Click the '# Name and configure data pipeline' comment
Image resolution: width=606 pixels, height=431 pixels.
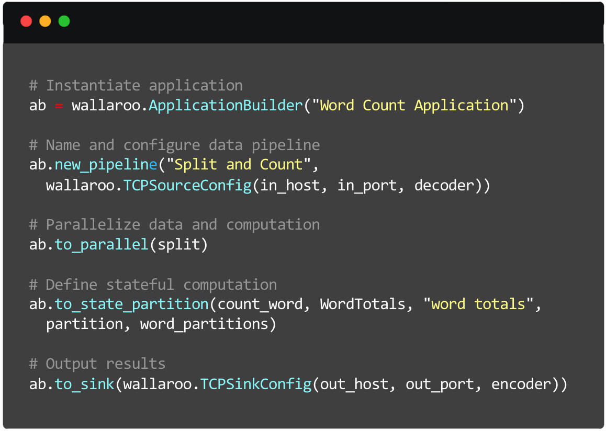(x=175, y=145)
